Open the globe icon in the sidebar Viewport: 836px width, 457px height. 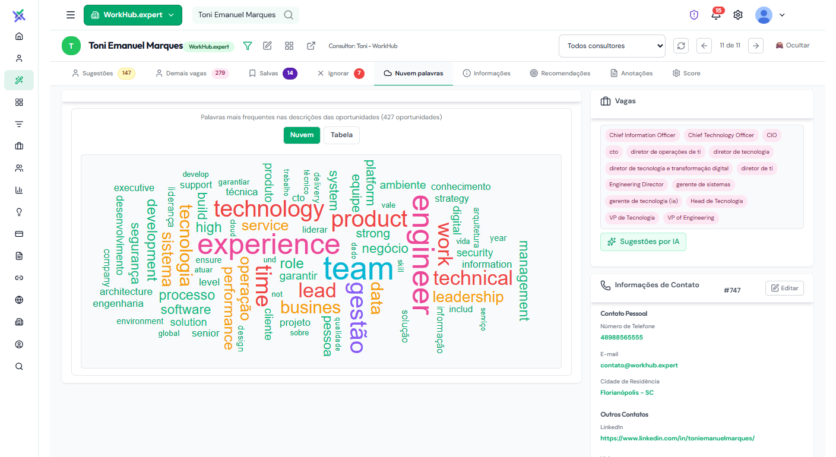(x=19, y=300)
